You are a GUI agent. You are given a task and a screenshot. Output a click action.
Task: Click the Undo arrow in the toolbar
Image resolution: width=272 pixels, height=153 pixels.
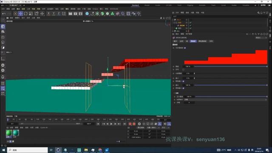click(4, 14)
